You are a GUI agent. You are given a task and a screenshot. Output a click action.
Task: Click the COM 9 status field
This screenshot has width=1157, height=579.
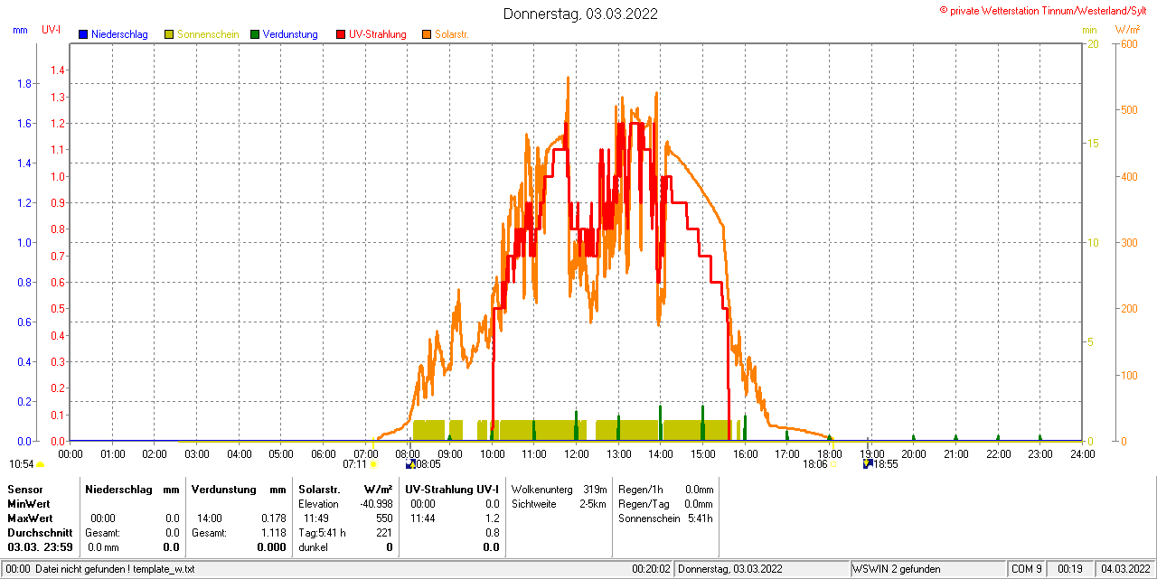pyautogui.click(x=1027, y=569)
